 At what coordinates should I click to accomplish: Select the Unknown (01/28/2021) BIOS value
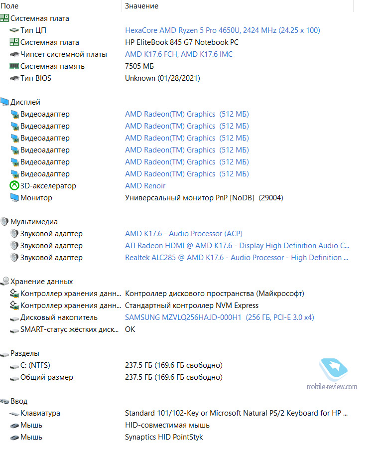162,78
